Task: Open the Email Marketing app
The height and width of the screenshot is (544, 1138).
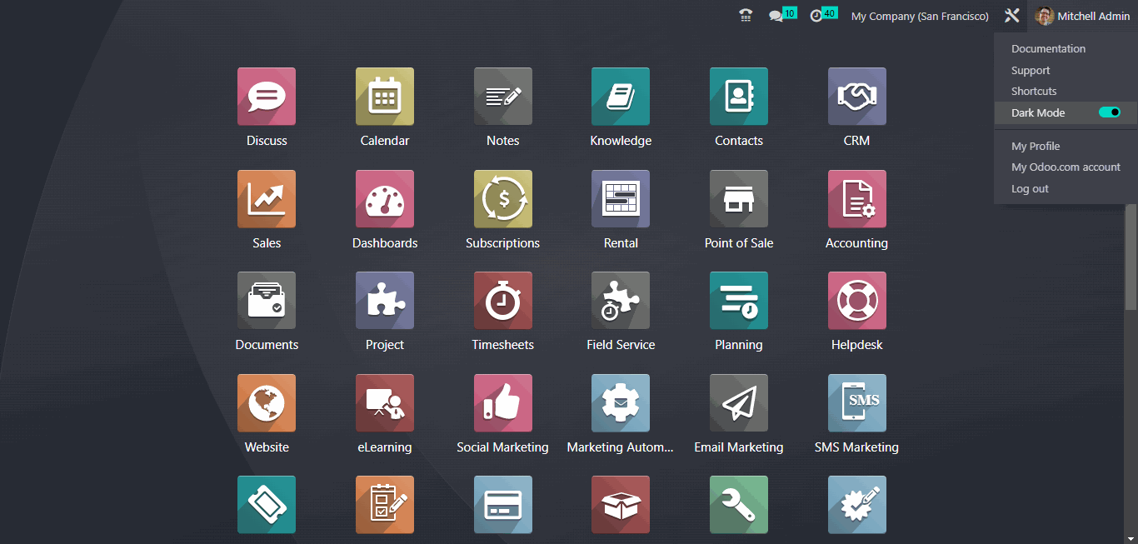Action: click(738, 402)
